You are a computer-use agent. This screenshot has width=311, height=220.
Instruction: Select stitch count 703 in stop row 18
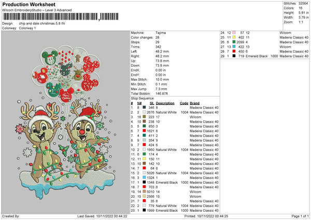point(151,187)
